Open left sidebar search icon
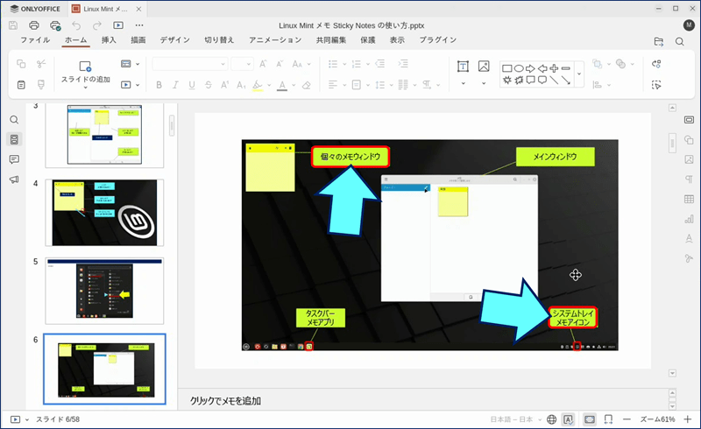This screenshot has height=429, width=701. (14, 120)
